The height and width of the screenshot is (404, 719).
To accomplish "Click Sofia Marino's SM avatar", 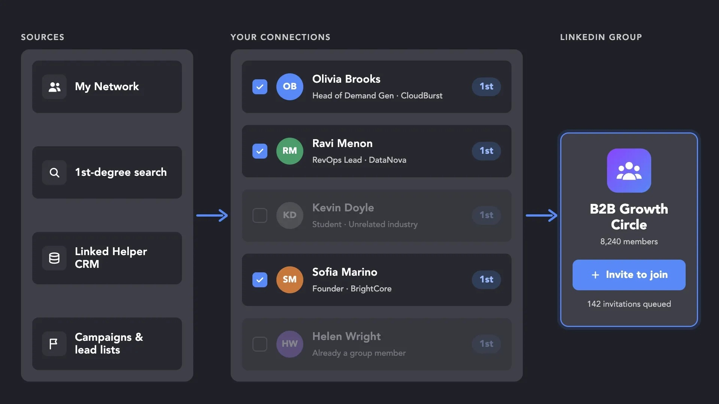I will [290, 280].
